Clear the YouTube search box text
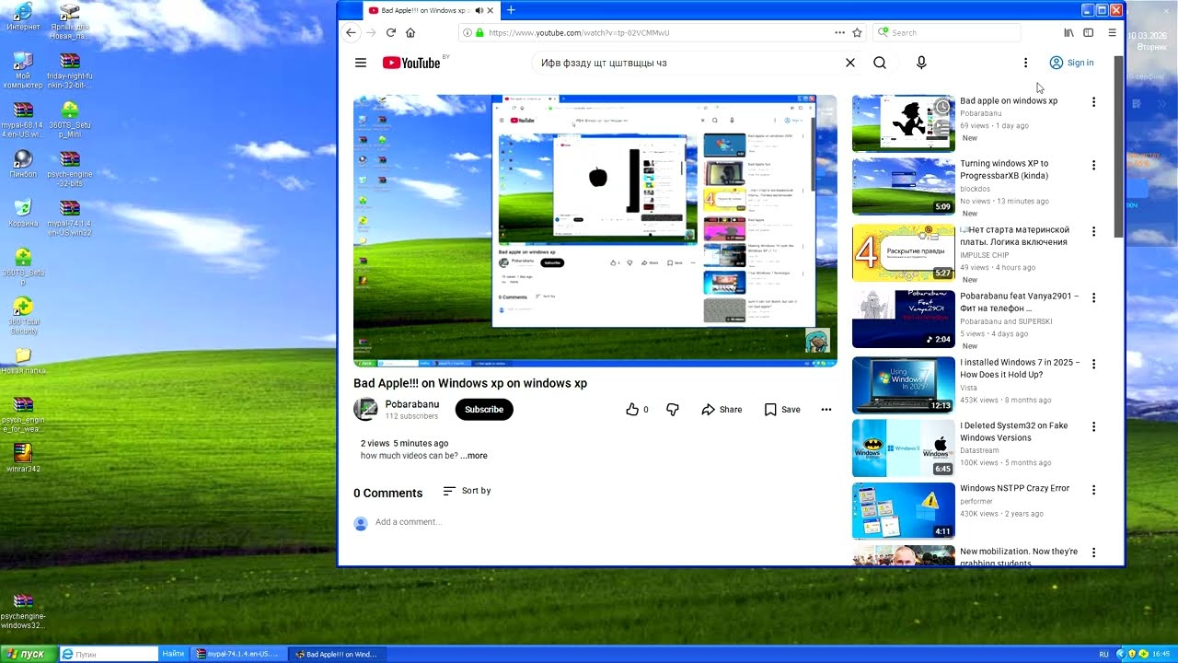Viewport: 1178px width, 663px height. coord(849,63)
